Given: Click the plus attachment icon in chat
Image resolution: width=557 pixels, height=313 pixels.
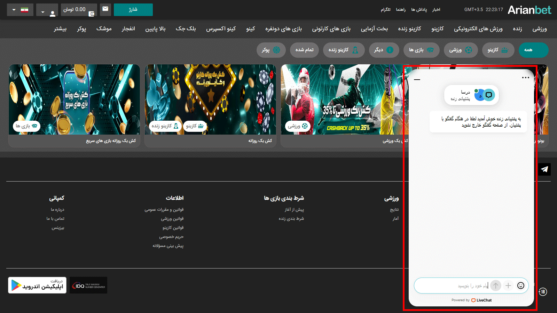Looking at the screenshot, I should (x=508, y=286).
